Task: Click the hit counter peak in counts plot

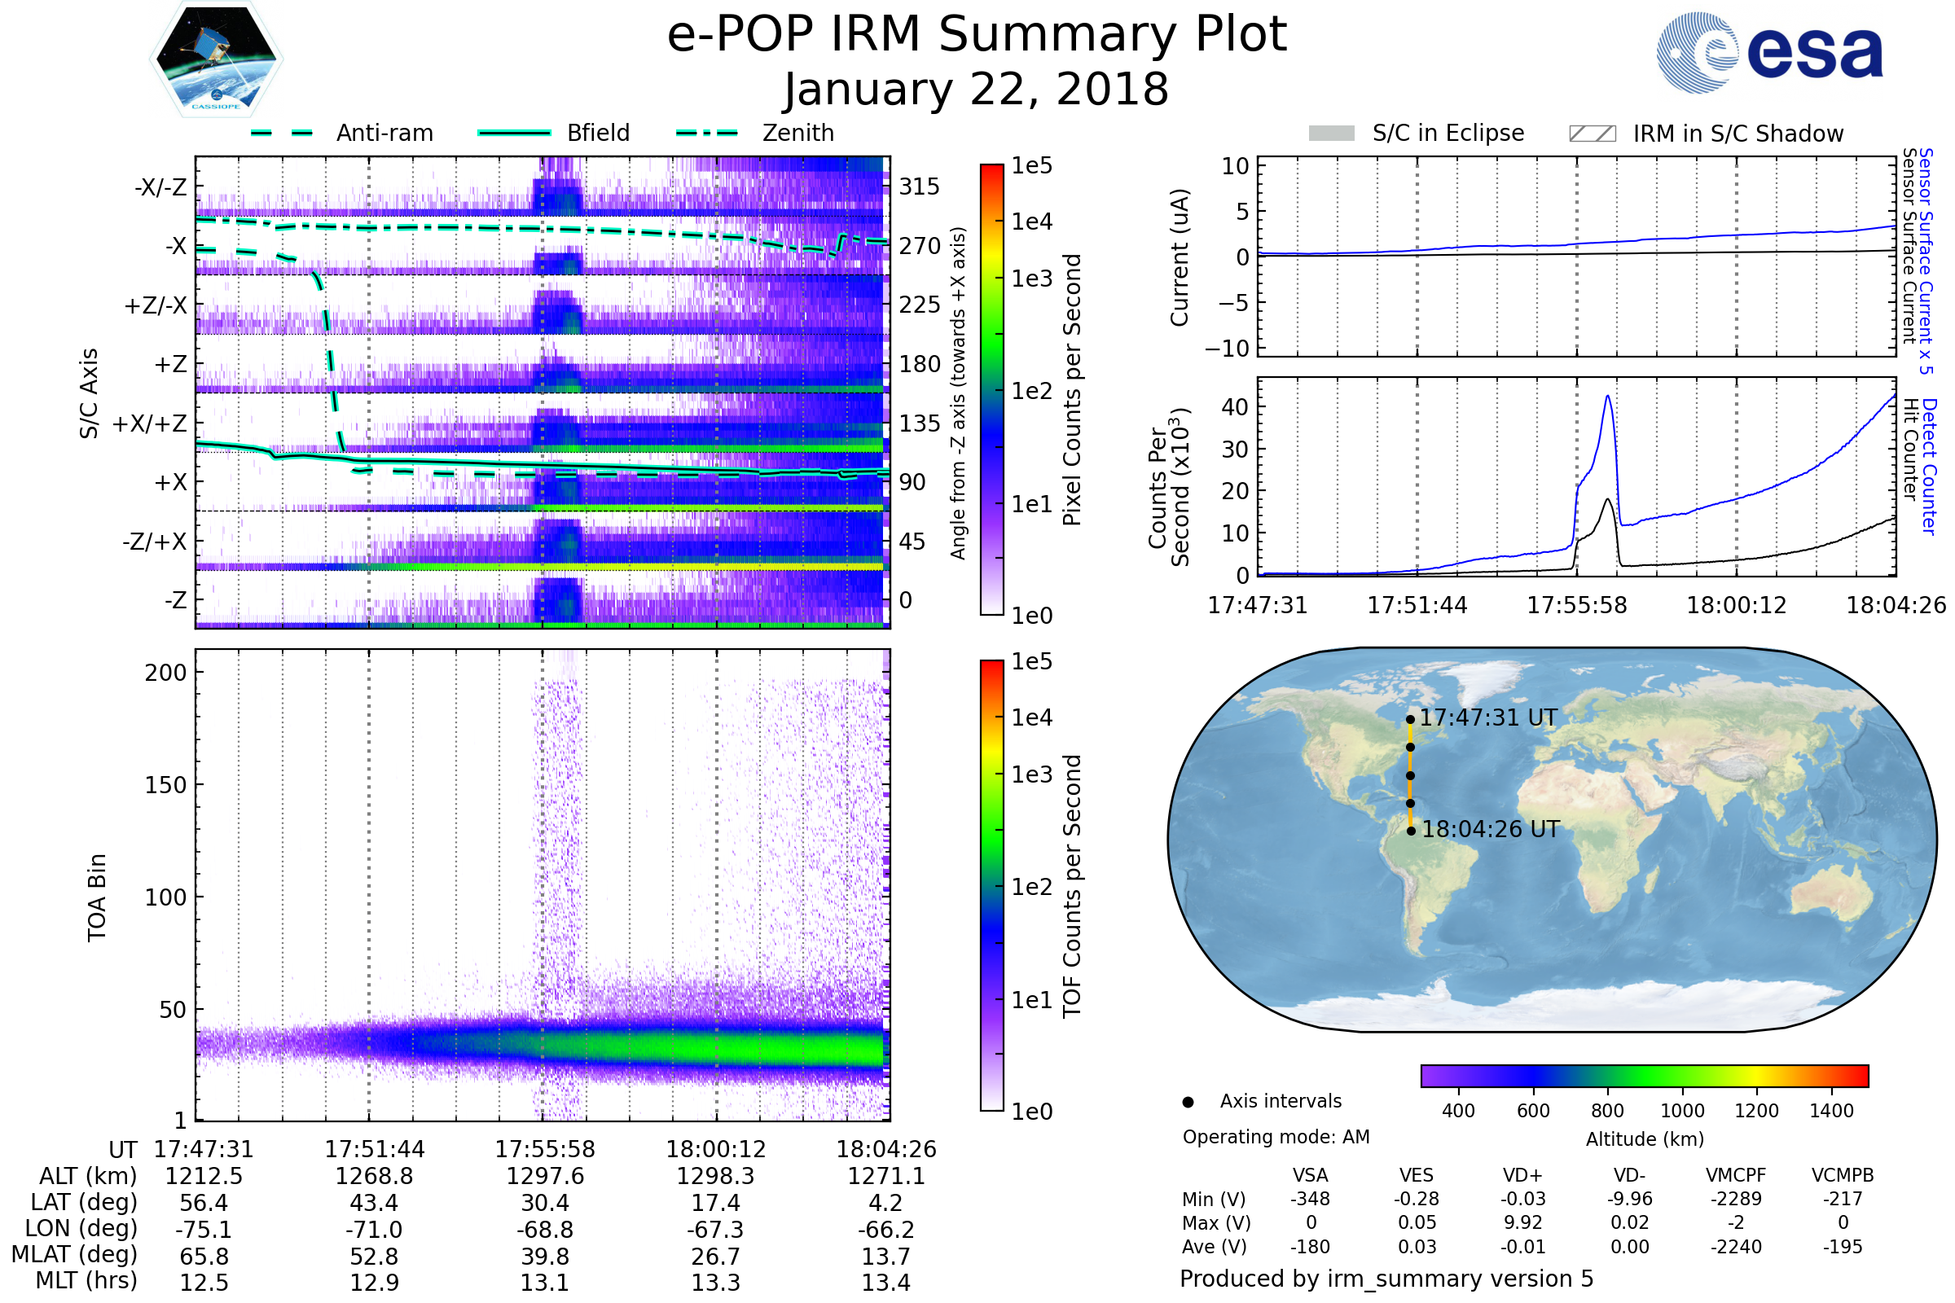Action: click(1608, 500)
